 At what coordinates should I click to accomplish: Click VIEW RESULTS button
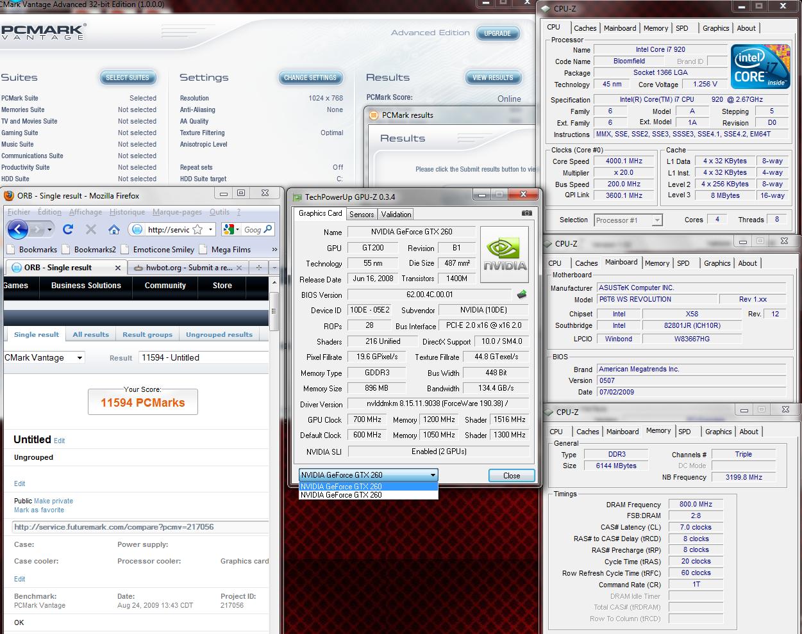pyautogui.click(x=492, y=77)
